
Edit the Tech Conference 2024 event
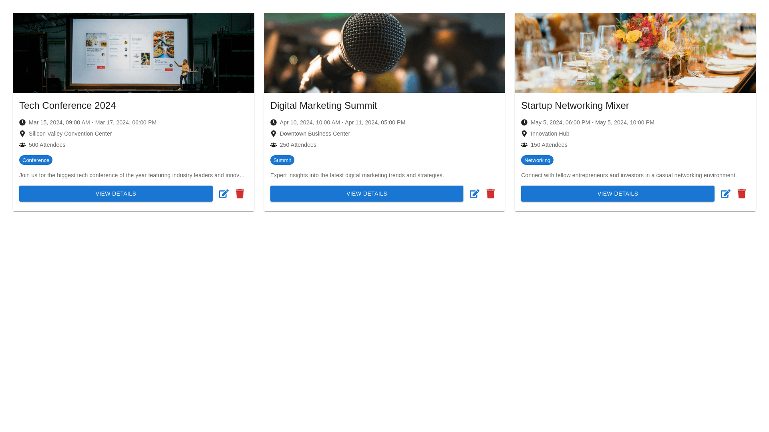(x=223, y=194)
